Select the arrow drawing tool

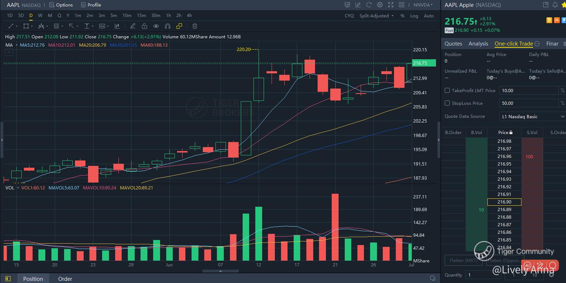(x=71, y=26)
